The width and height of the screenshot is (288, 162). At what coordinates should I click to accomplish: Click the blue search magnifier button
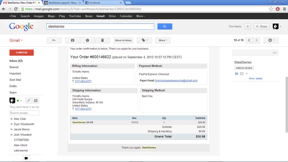(165, 26)
